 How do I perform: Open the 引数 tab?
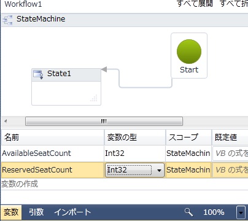pos(36,212)
